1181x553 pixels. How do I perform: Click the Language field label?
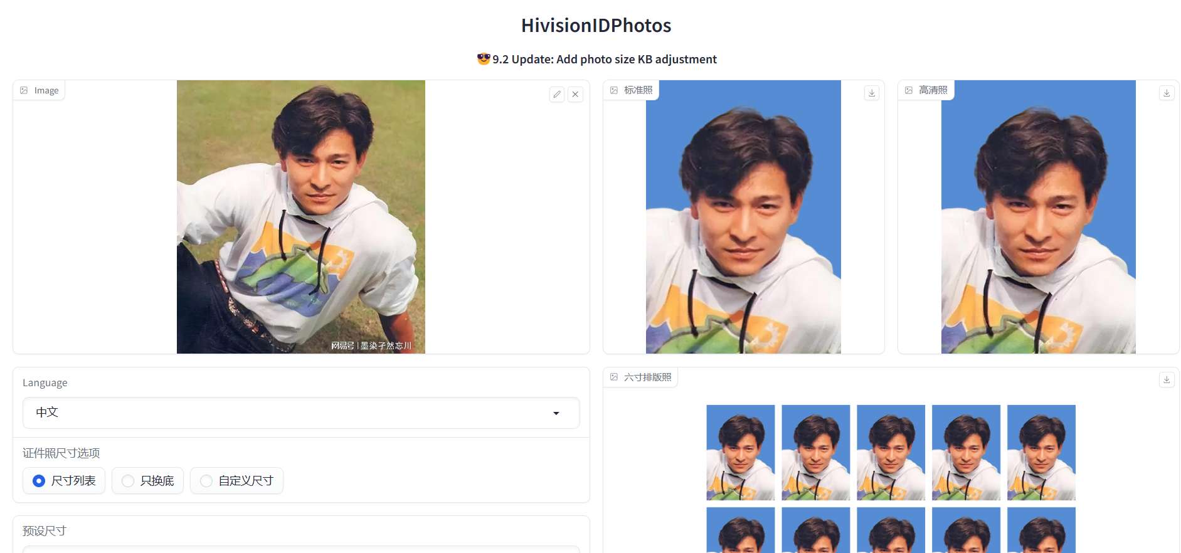[x=45, y=383]
